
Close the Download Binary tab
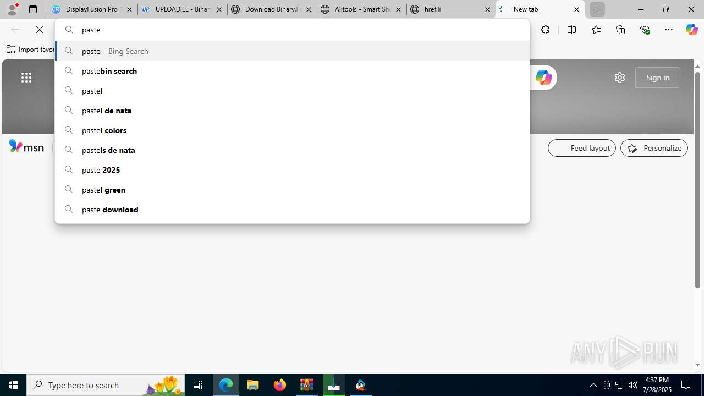[x=309, y=9]
